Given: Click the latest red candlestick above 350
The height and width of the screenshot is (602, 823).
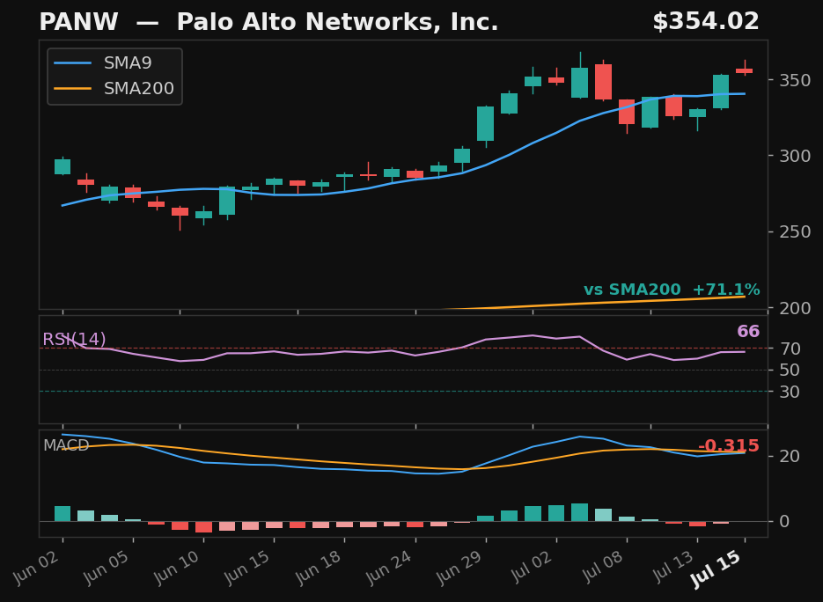Looking at the screenshot, I should click(x=745, y=70).
